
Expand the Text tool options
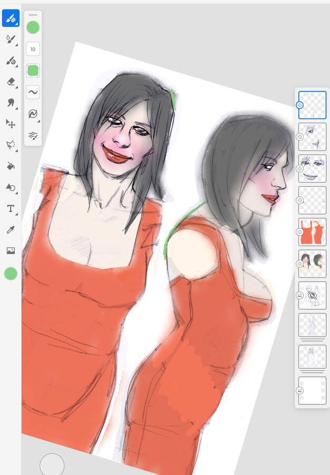pyautogui.click(x=11, y=208)
